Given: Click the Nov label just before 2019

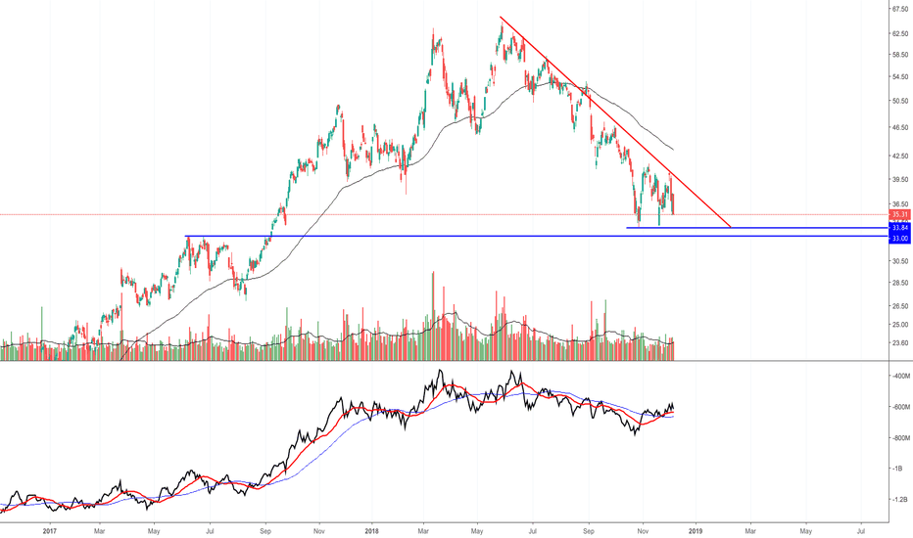Looking at the screenshot, I should click(x=643, y=531).
